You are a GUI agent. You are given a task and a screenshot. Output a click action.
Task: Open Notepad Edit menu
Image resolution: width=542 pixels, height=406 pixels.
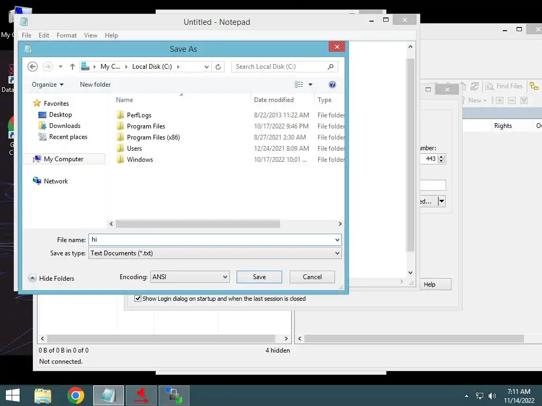click(x=43, y=35)
